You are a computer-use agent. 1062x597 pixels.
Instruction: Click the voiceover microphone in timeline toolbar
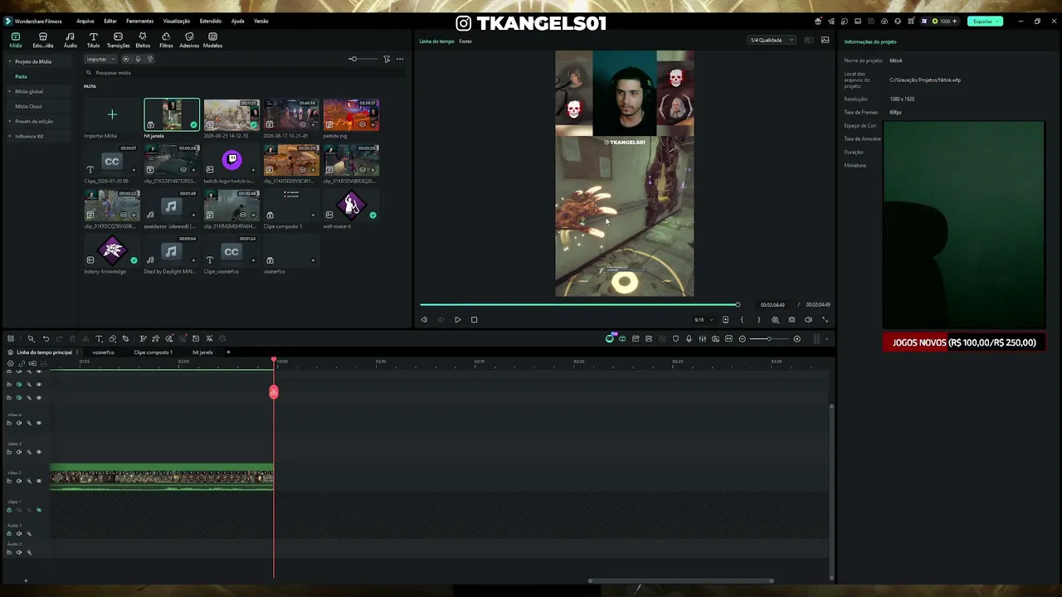(689, 338)
